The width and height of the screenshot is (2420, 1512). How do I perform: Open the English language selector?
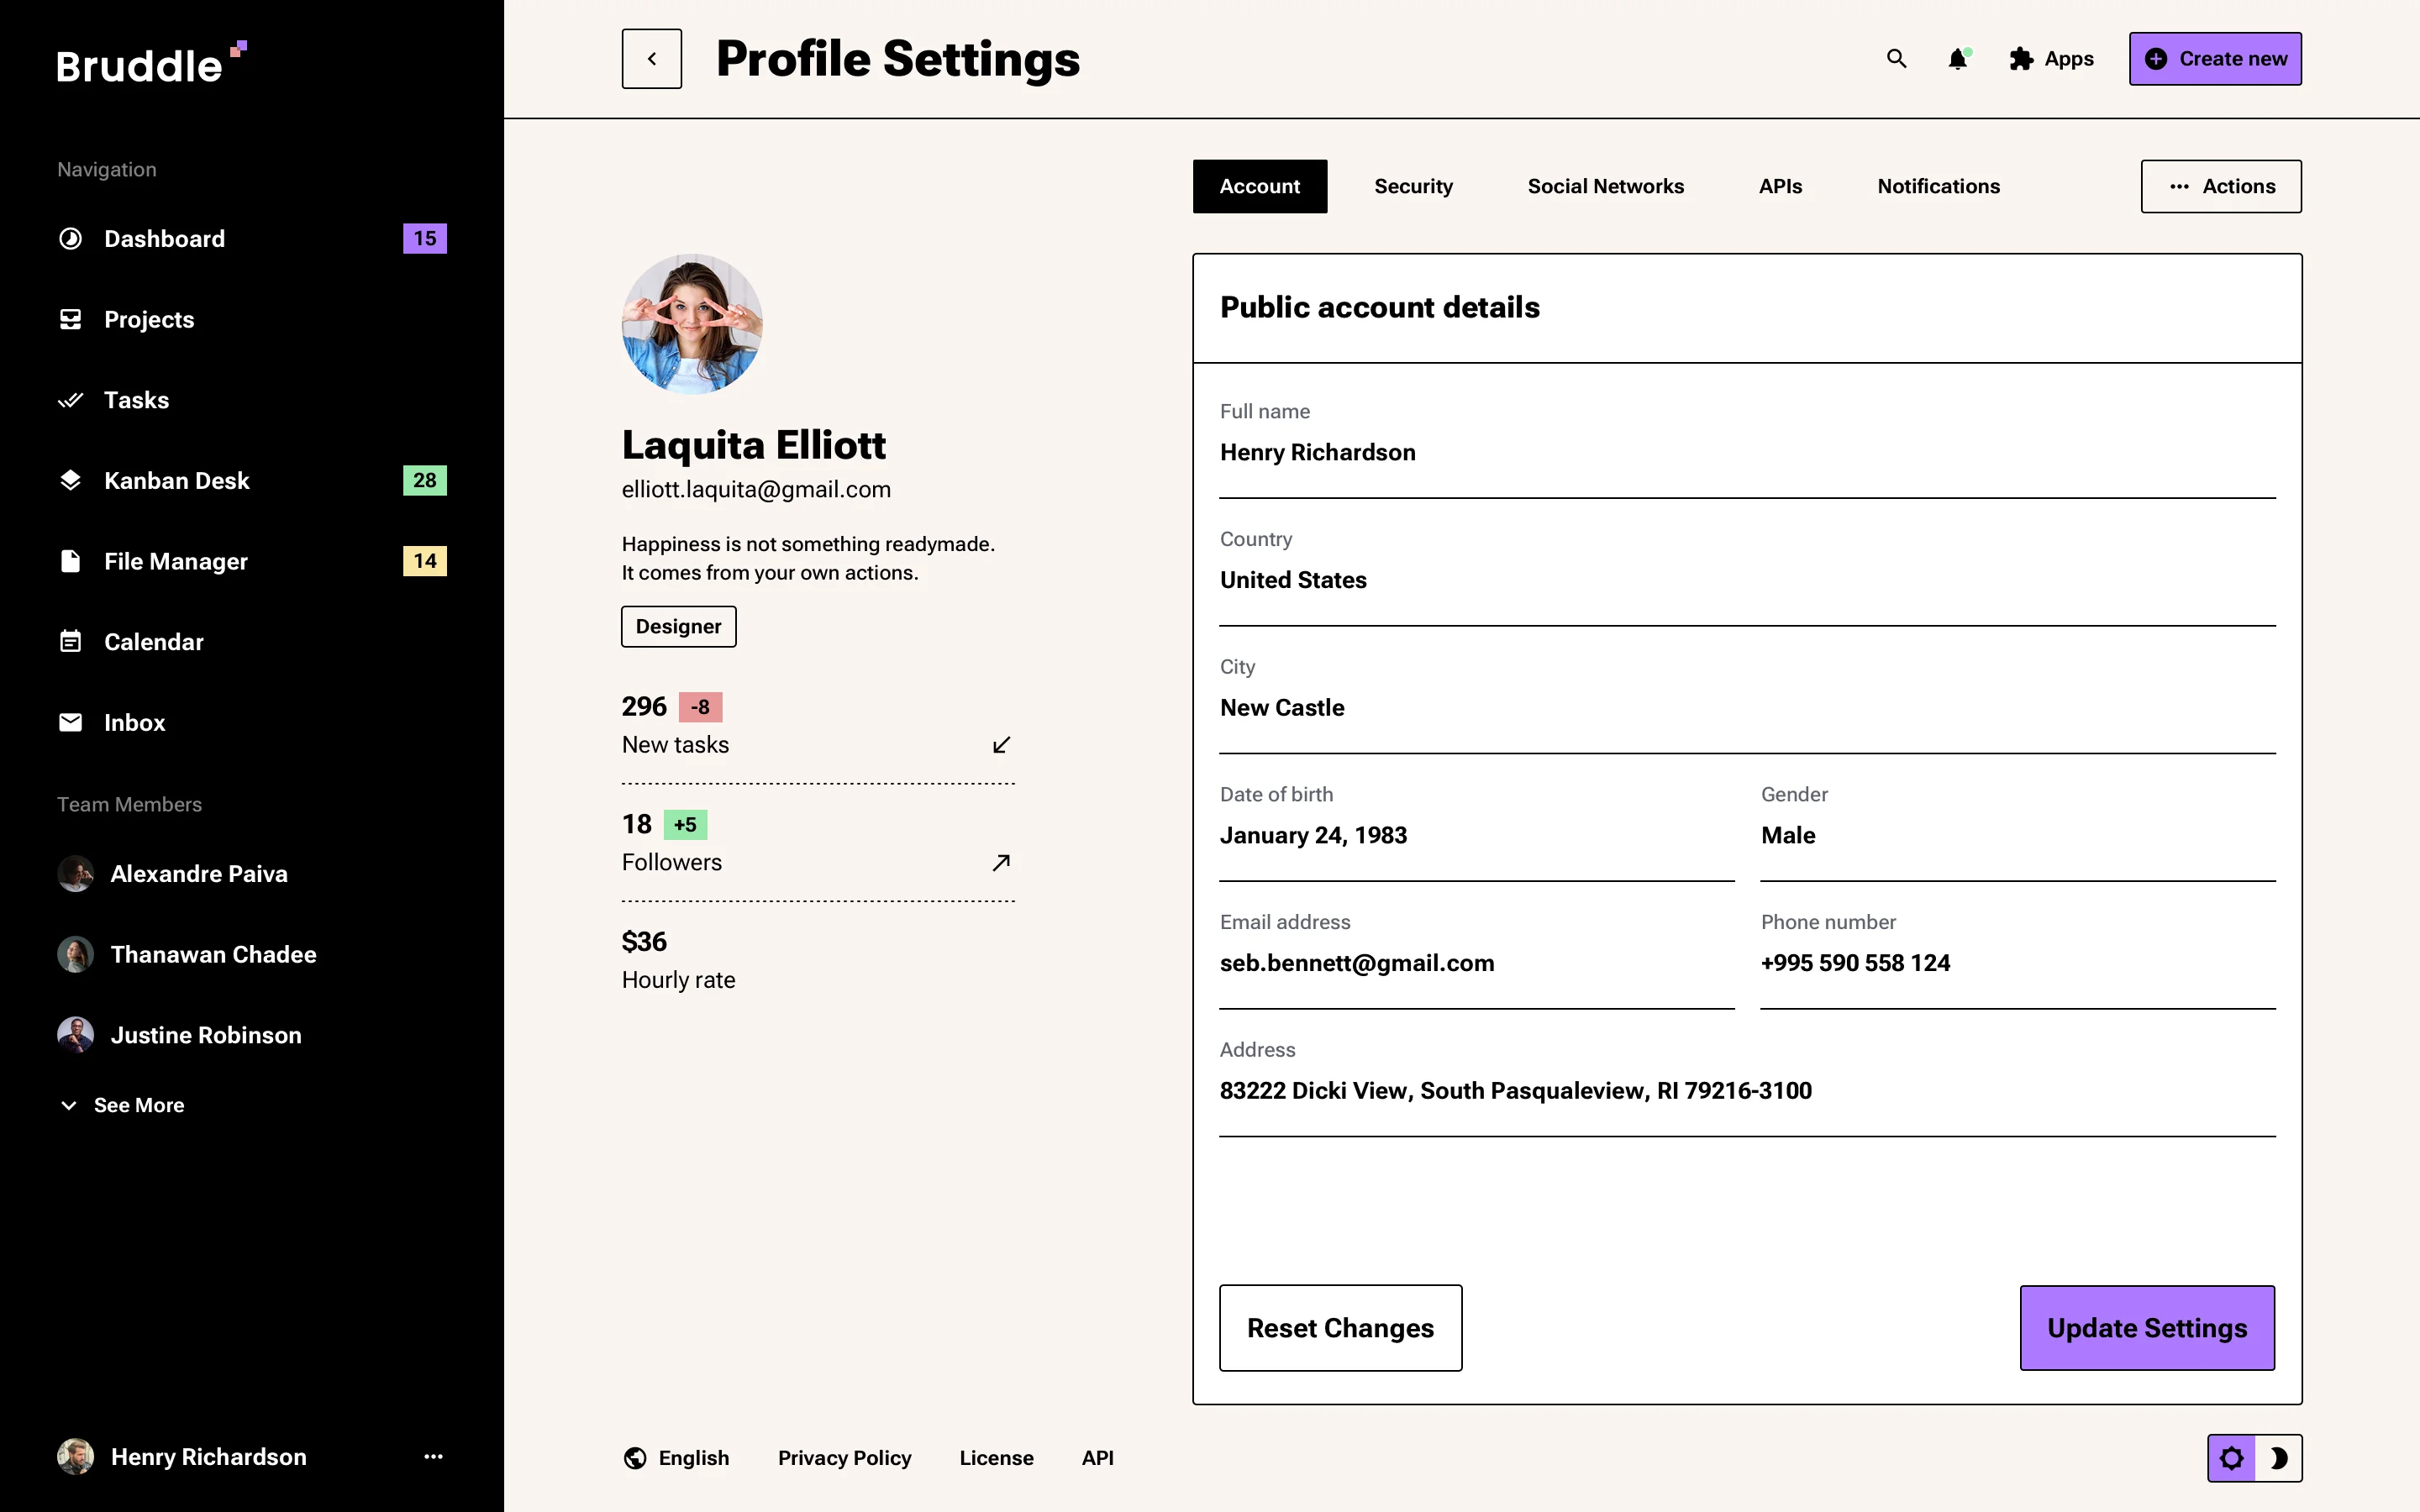[677, 1457]
